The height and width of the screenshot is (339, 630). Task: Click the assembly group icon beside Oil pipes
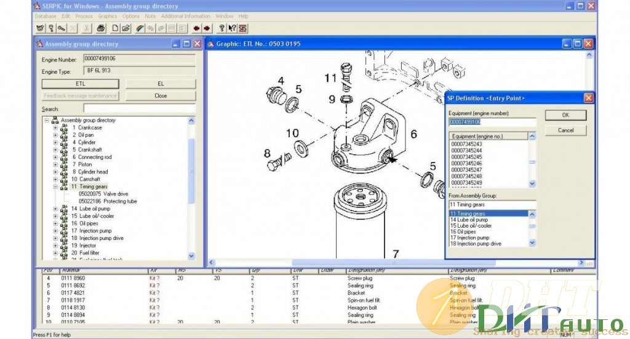pos(64,223)
